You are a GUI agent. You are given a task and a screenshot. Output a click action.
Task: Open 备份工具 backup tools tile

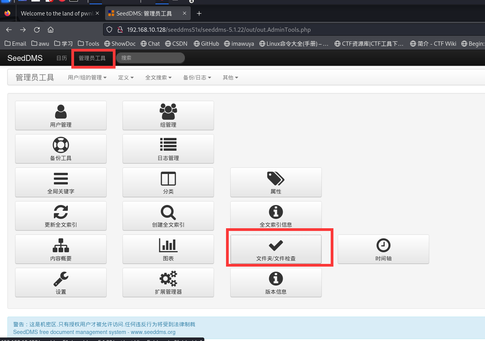point(60,149)
